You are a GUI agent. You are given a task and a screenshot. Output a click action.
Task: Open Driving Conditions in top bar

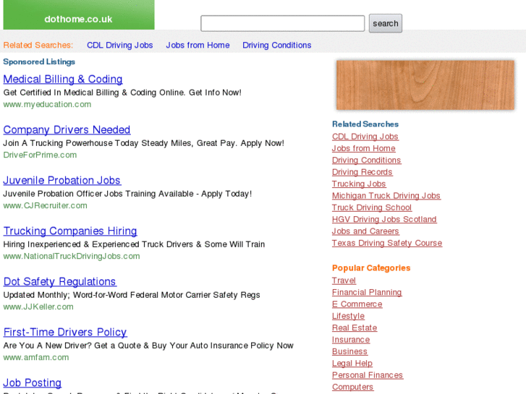[277, 46]
